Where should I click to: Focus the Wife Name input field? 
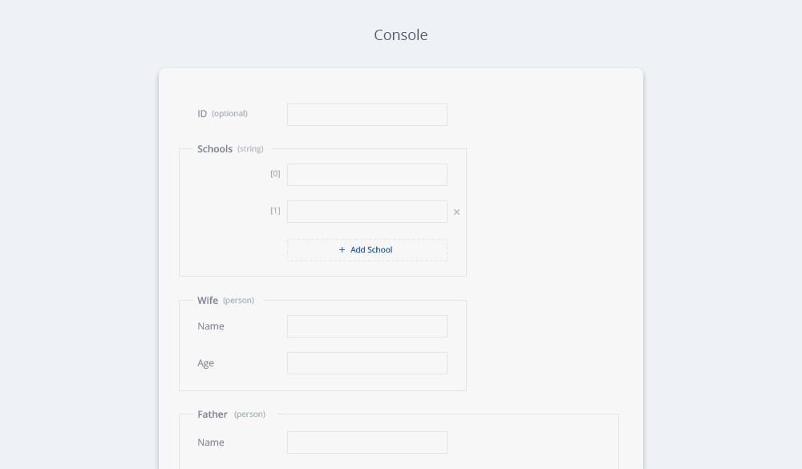click(367, 326)
